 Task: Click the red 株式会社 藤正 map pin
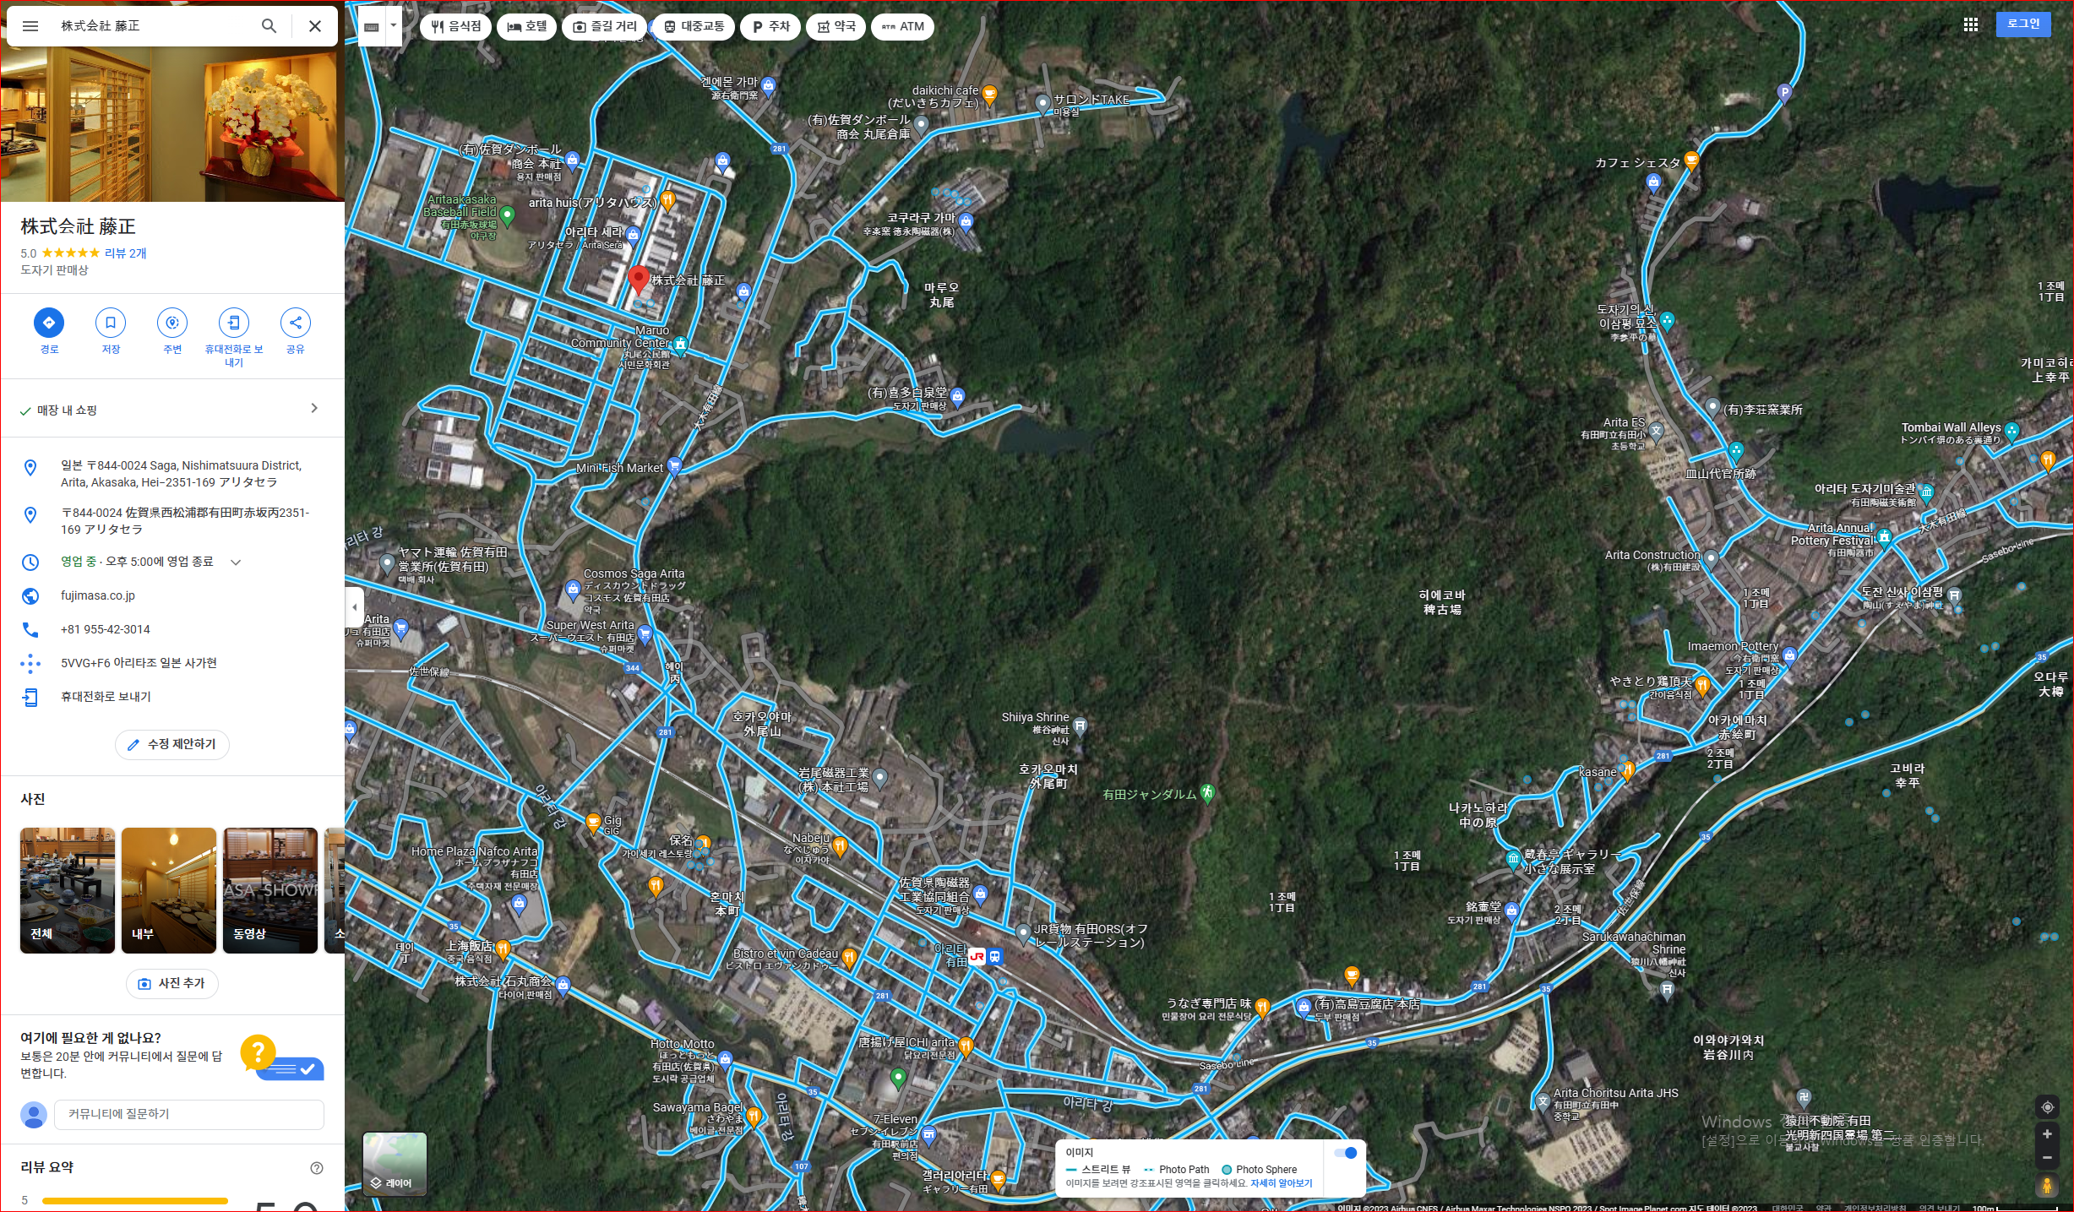639,280
